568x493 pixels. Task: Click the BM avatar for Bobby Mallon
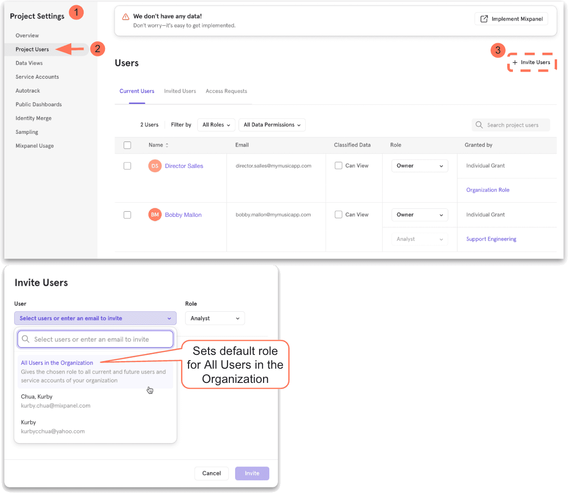(x=155, y=215)
